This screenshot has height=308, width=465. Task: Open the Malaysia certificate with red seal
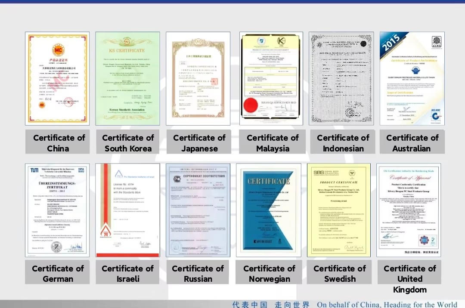271,78
